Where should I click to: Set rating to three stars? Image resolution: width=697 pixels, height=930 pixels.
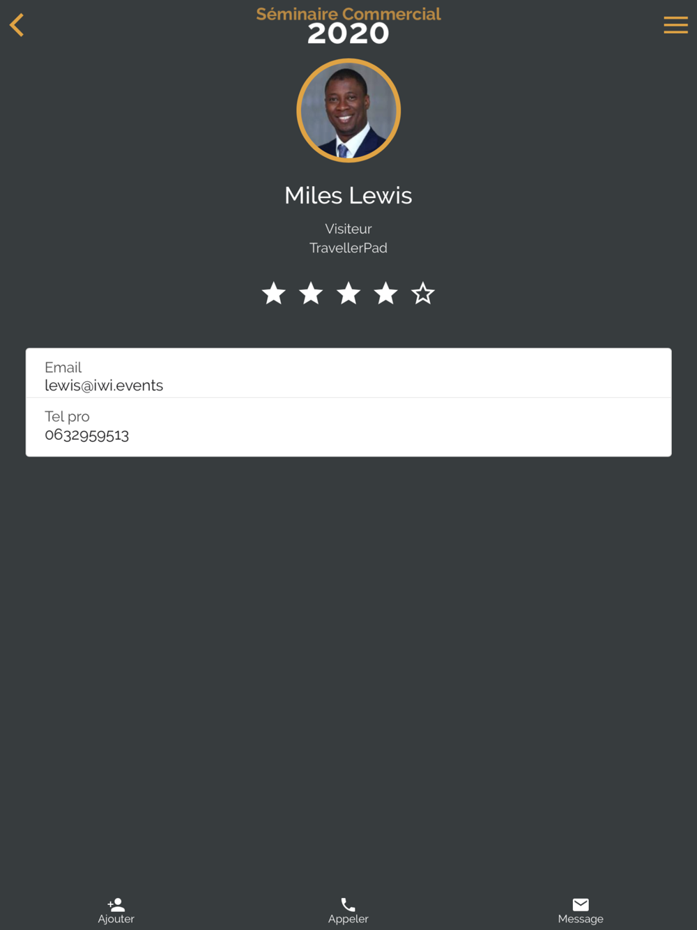tap(348, 294)
